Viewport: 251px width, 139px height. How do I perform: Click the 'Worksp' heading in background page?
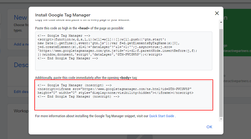[x=21, y=111]
